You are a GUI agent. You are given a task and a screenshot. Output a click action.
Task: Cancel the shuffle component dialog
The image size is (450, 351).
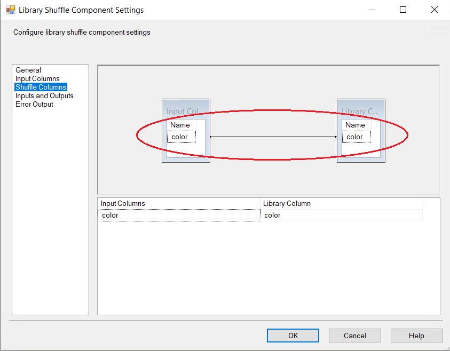point(354,336)
